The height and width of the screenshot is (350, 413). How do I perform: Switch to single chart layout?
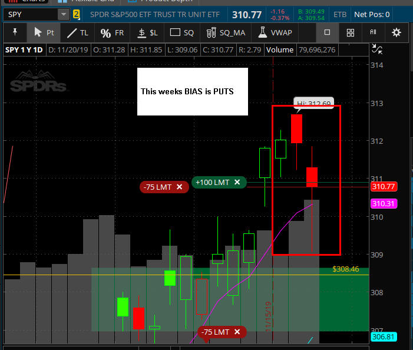[327, 32]
